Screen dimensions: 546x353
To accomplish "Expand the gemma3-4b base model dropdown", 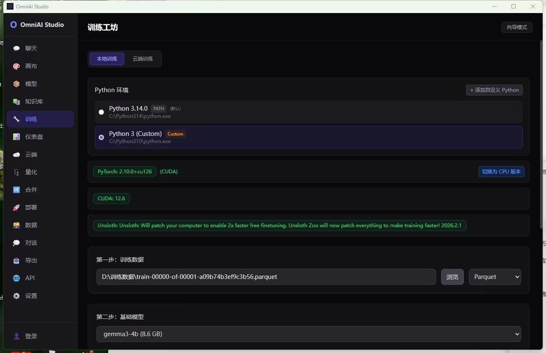I will 309,334.
